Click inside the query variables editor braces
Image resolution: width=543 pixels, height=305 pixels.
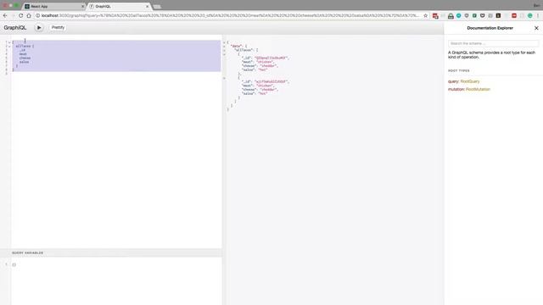(x=14, y=264)
